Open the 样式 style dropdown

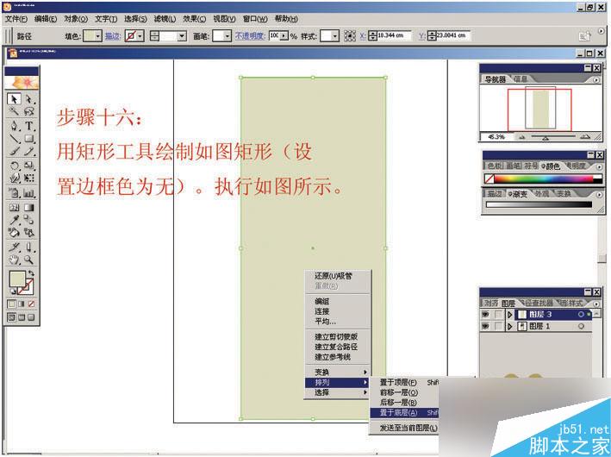(x=335, y=36)
